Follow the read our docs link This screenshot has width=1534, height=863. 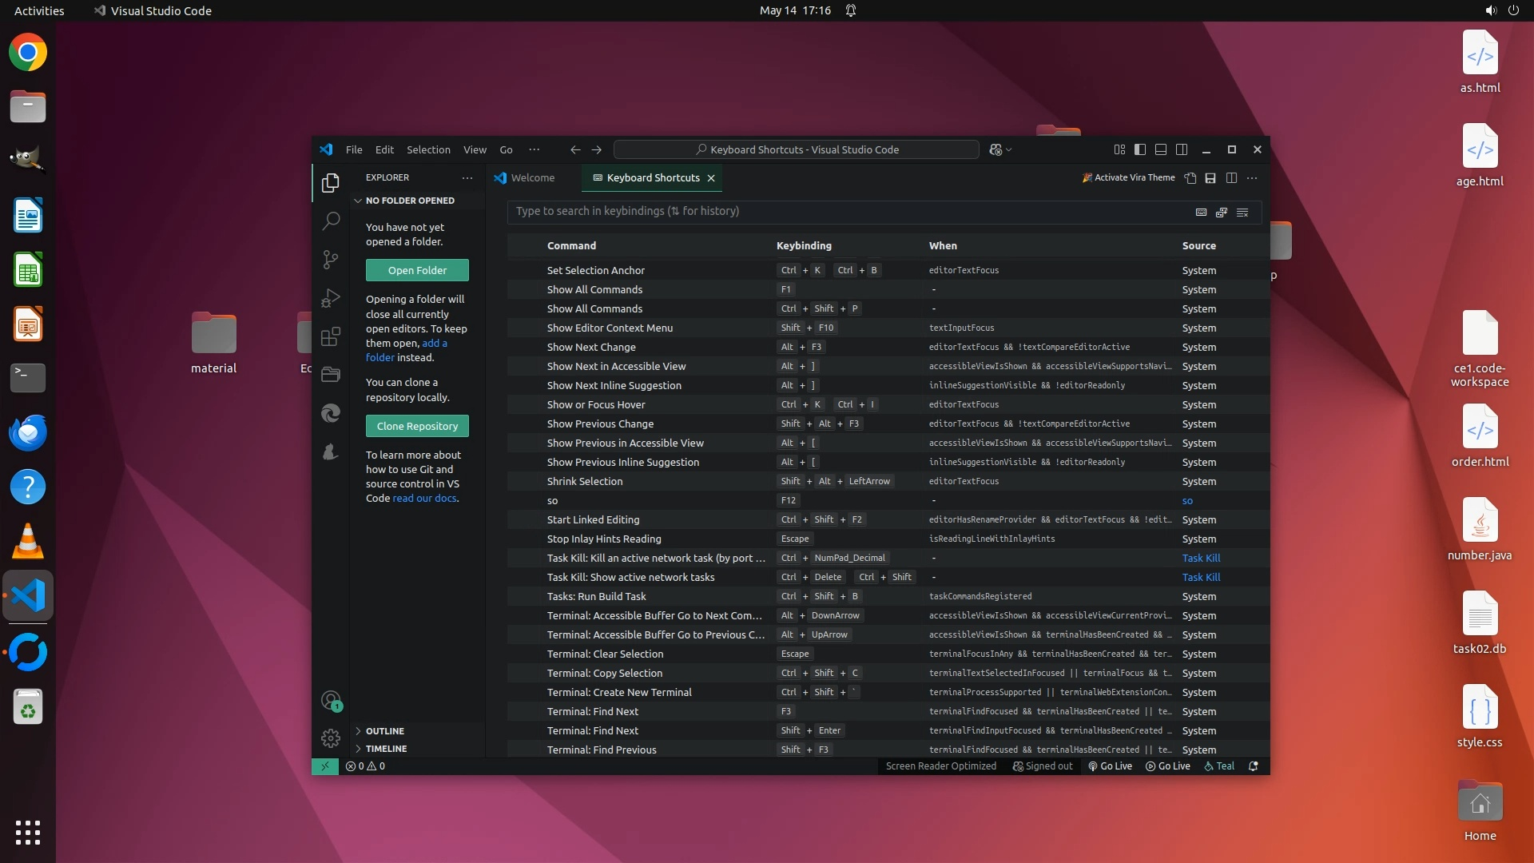pos(424,498)
